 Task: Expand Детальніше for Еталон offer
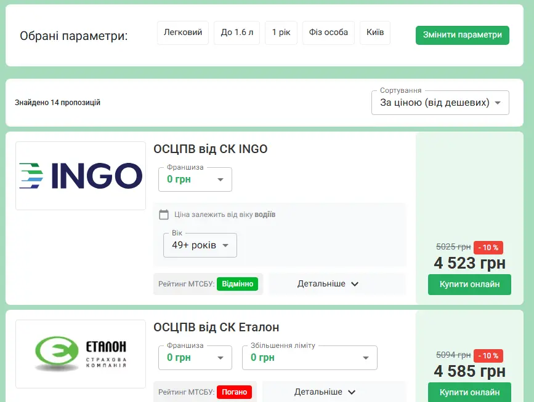pyautogui.click(x=334, y=392)
